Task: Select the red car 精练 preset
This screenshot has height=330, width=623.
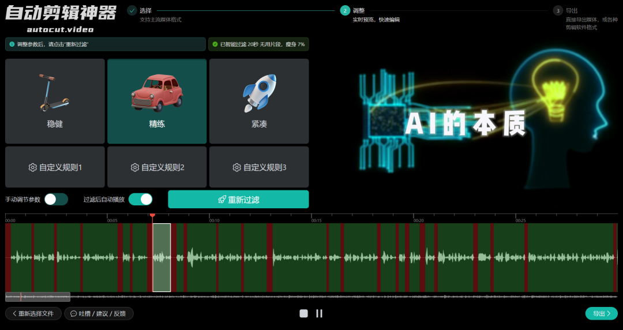Action: tap(156, 101)
